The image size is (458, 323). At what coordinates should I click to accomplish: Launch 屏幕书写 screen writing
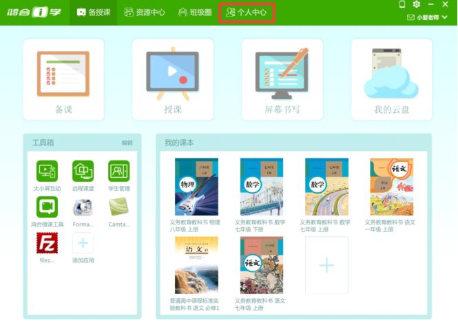(282, 79)
